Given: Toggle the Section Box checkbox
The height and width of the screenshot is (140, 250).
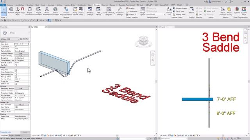Looking at the screenshot, I should [x=16, y=84].
